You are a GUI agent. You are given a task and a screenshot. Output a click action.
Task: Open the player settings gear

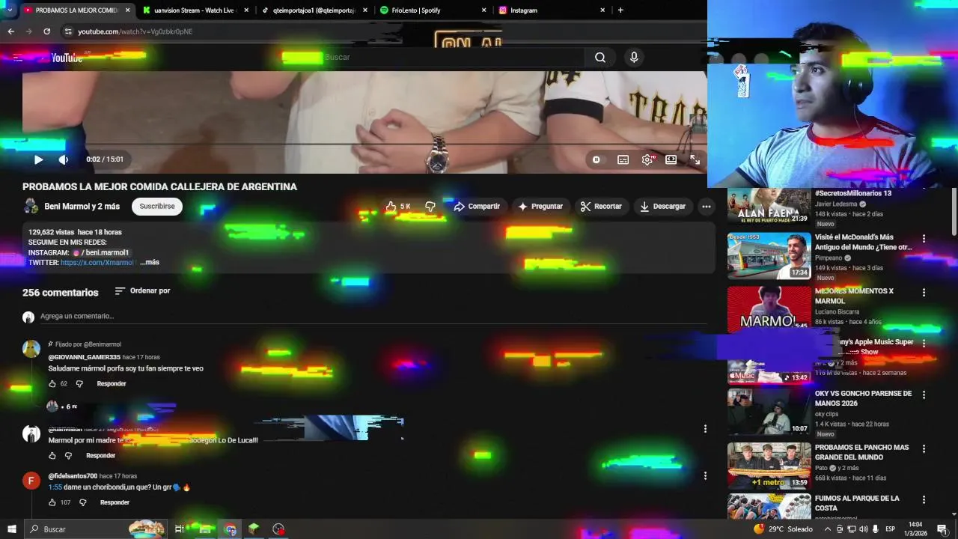coord(647,159)
